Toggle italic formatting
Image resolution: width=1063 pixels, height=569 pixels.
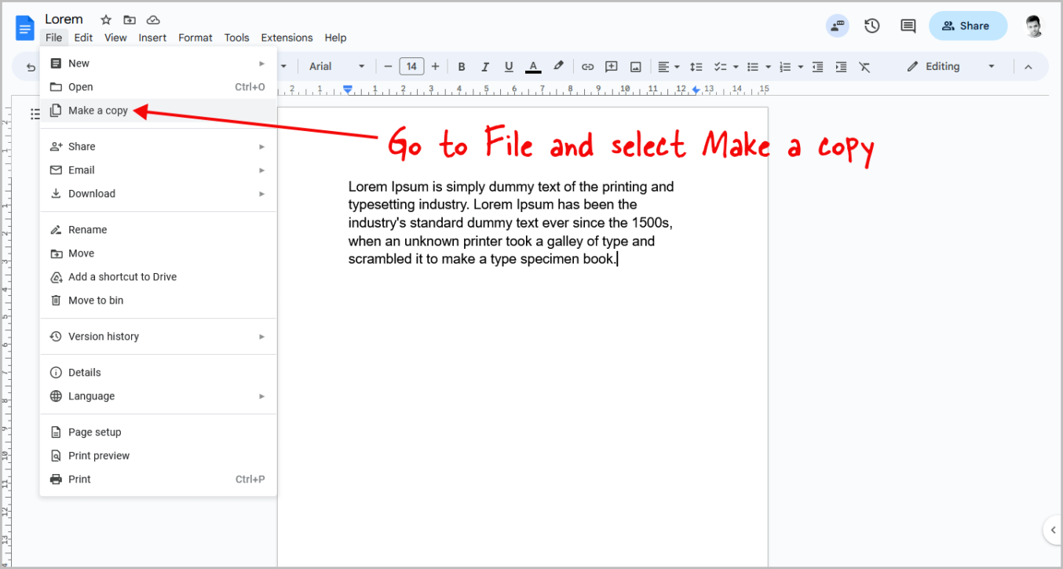[485, 67]
